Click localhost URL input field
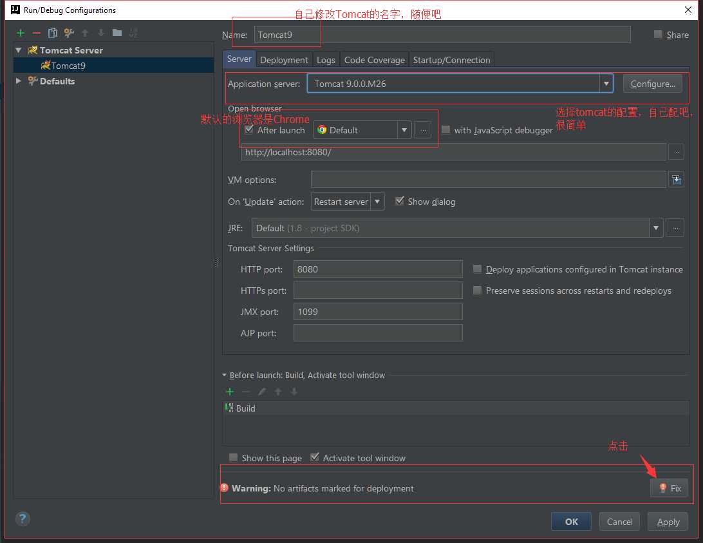The image size is (703, 543). click(x=453, y=152)
